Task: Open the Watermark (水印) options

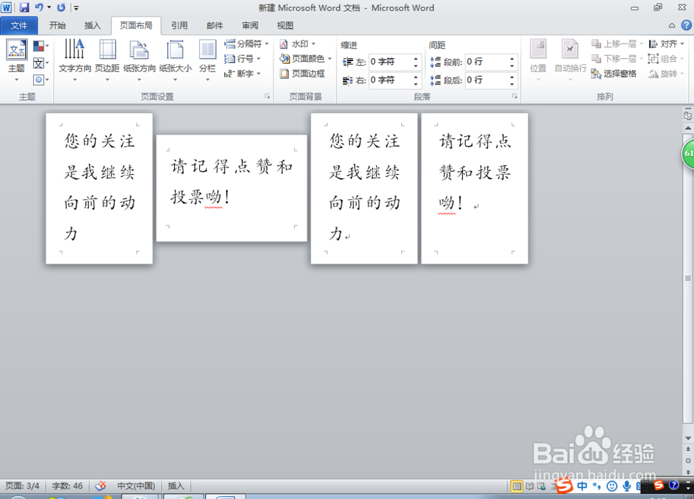Action: click(x=298, y=43)
